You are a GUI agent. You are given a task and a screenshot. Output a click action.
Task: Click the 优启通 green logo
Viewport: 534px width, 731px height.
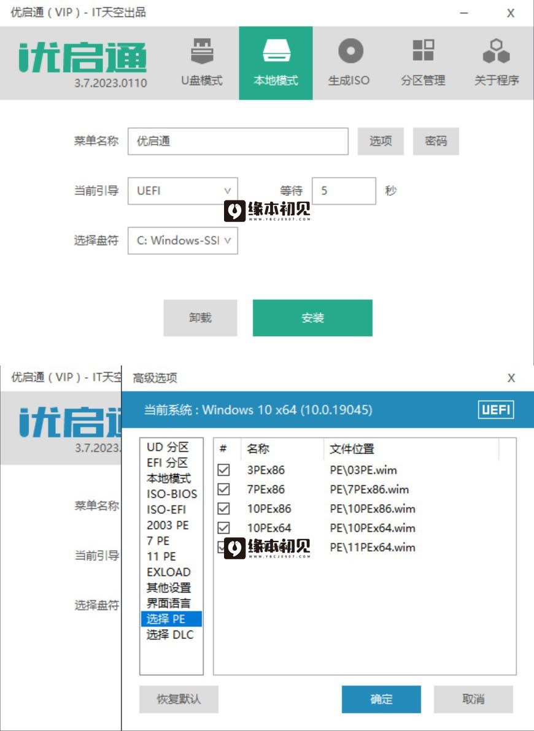pyautogui.click(x=83, y=58)
